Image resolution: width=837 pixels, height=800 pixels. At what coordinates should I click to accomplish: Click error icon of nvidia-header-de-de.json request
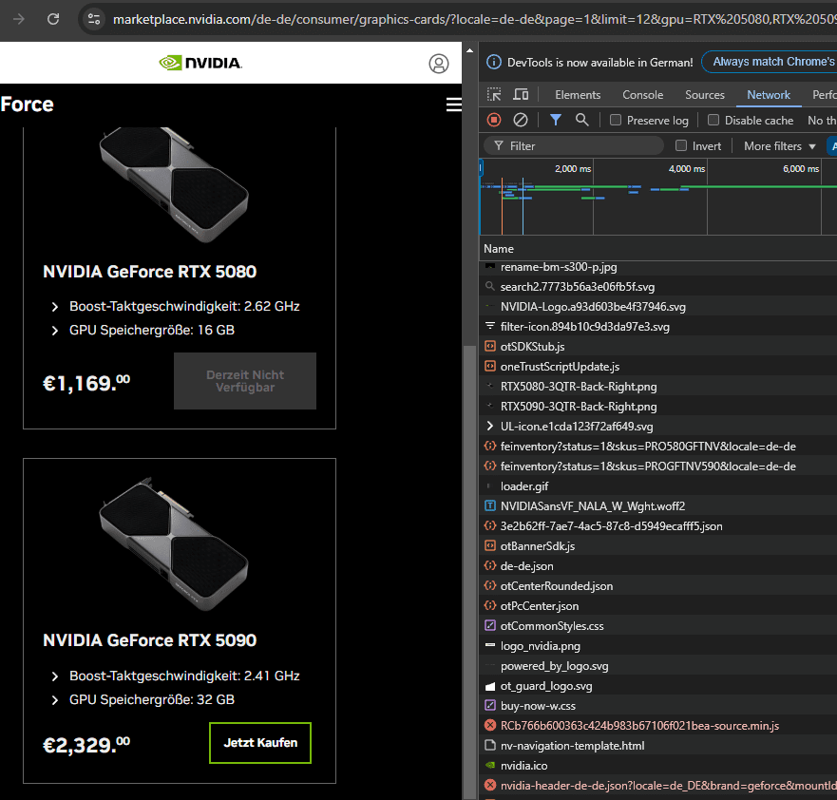click(x=490, y=785)
